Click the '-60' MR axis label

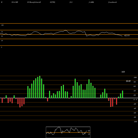coord(135,113)
